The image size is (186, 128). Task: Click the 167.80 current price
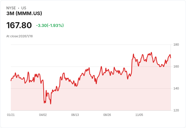[19, 25]
